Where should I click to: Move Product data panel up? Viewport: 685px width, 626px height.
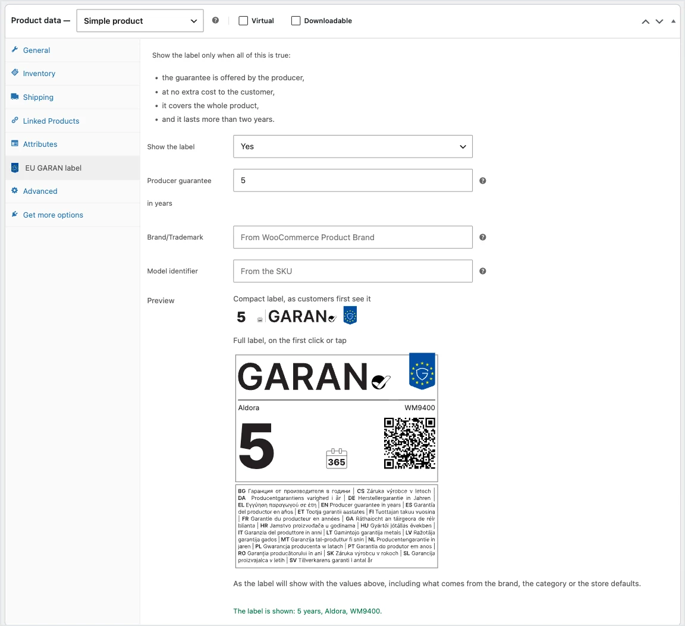tap(645, 21)
